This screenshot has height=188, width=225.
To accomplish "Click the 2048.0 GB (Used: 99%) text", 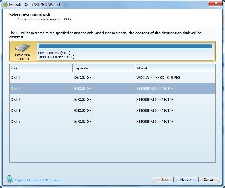I will [x=56, y=57].
